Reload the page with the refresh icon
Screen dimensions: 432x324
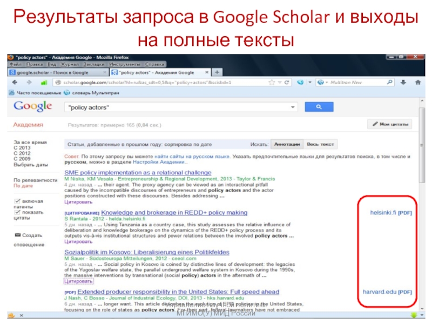287,82
